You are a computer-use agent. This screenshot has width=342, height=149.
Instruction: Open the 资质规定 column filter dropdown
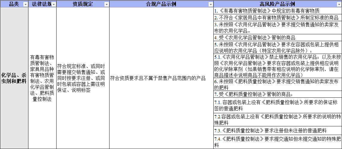coord(107,4)
